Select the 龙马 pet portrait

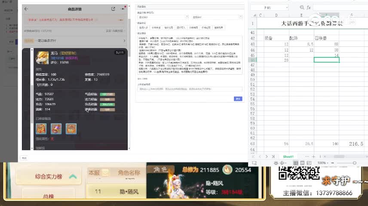[x=42, y=58]
